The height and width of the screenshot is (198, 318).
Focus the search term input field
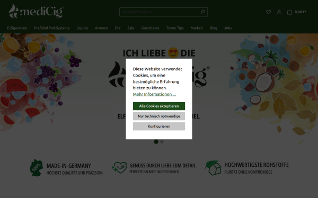tap(160, 12)
